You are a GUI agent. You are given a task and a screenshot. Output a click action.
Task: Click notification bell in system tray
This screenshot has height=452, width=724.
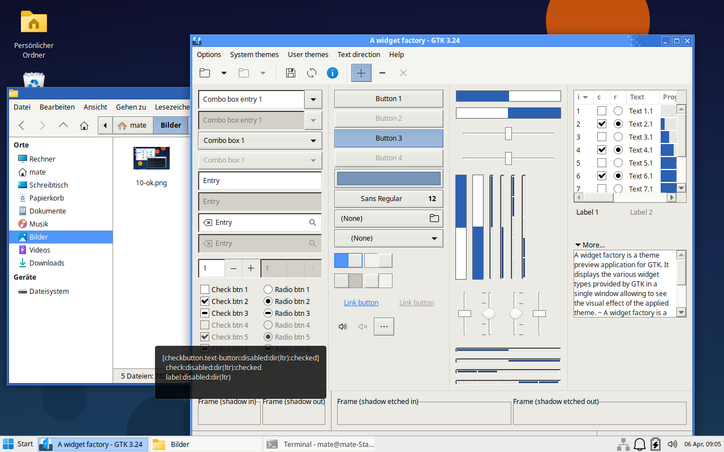click(x=640, y=444)
